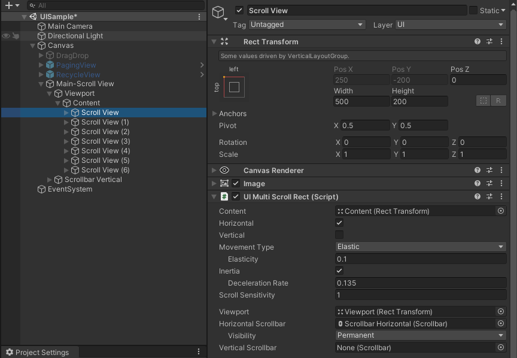Open the UISample scene options menu
This screenshot has height=358, width=517.
199,17
